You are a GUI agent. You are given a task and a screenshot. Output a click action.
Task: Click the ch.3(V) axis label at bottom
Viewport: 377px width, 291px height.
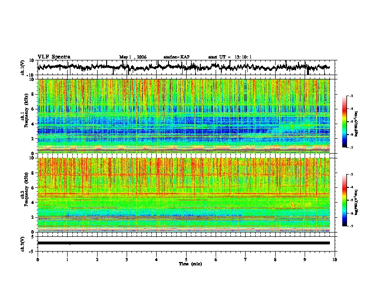point(23,244)
